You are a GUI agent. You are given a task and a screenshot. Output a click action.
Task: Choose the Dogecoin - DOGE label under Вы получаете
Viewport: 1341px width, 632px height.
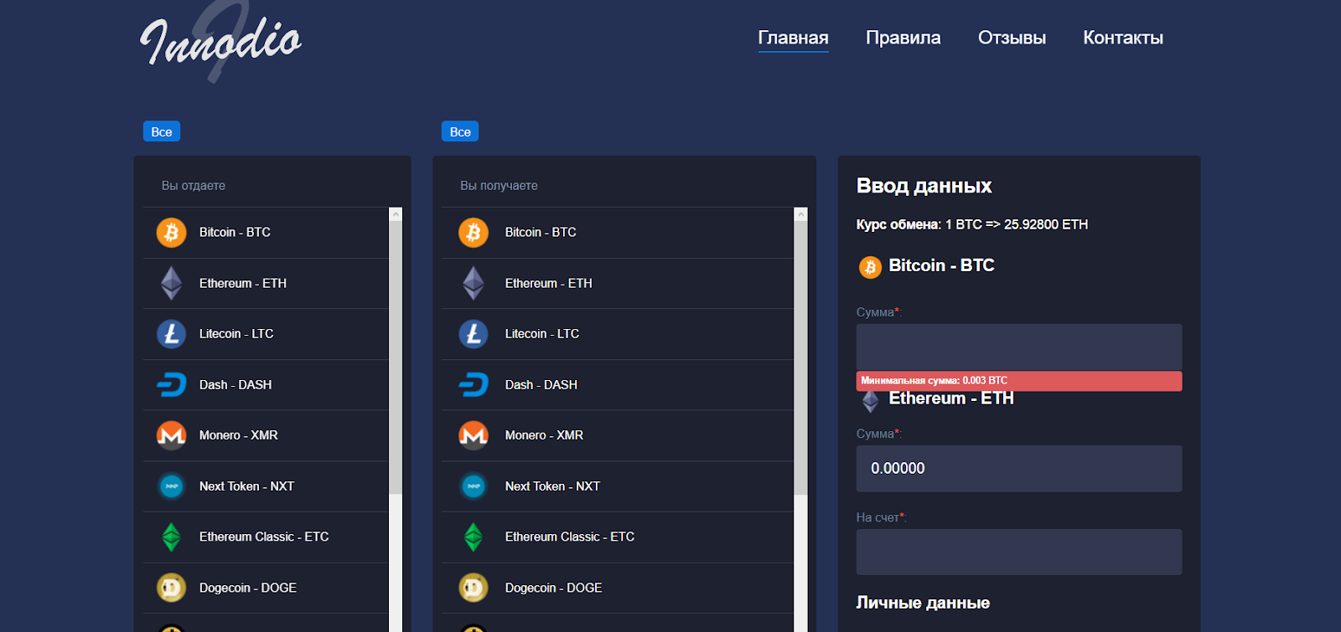point(554,588)
